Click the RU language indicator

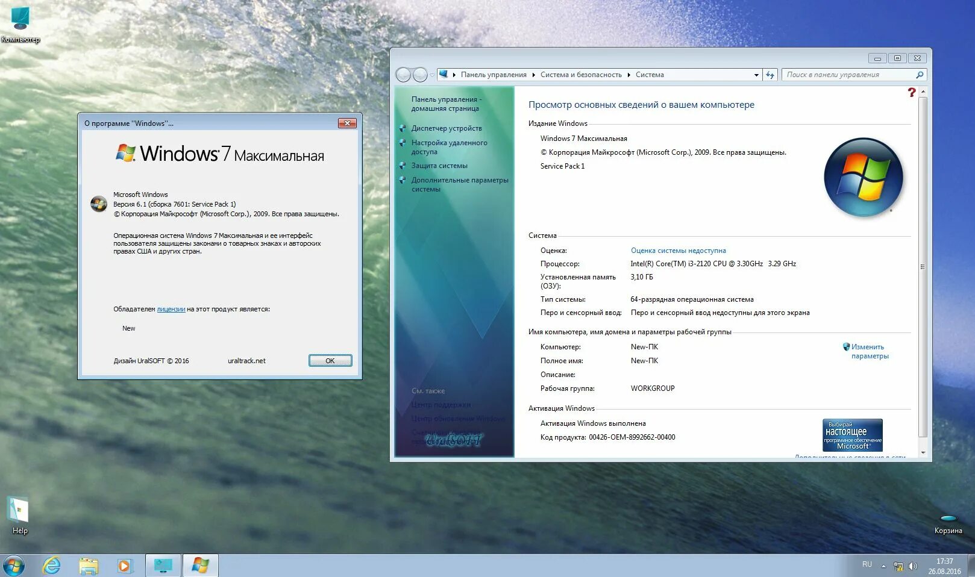coord(867,564)
